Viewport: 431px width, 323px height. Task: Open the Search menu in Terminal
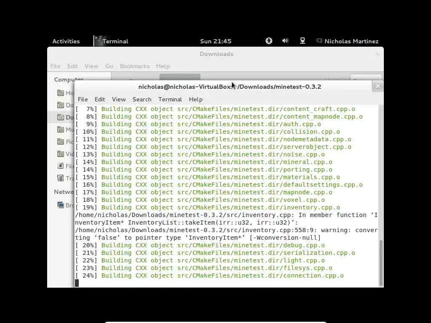tap(142, 99)
